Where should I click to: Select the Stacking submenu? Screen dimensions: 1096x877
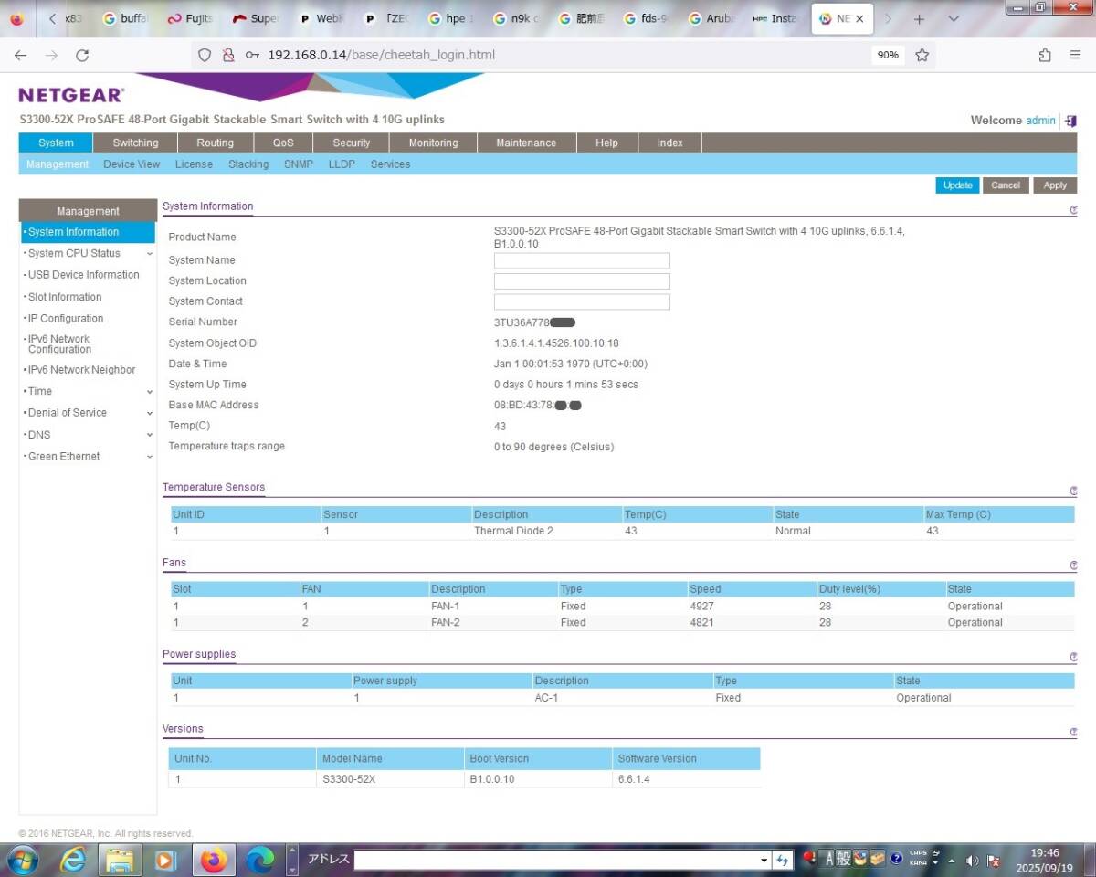(x=248, y=164)
